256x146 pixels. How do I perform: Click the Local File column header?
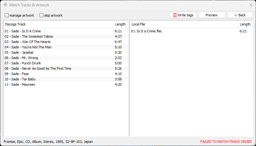(184, 24)
